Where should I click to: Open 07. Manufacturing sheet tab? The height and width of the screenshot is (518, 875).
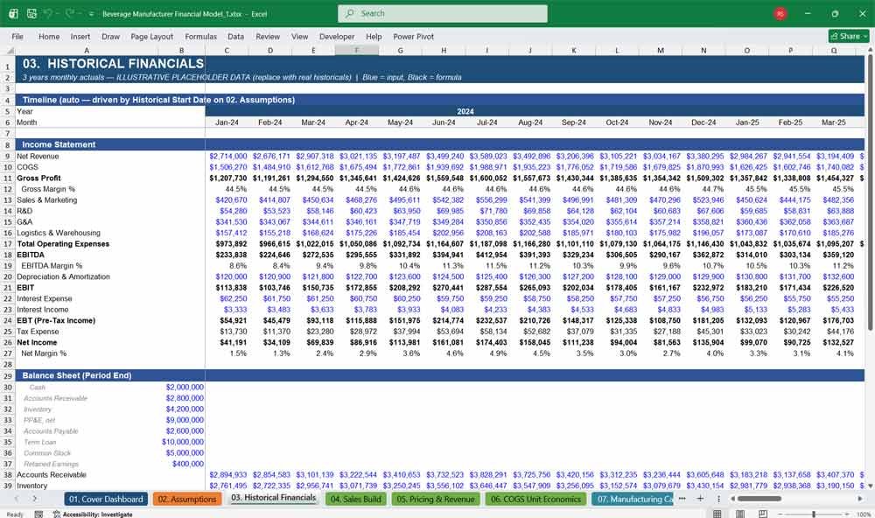coord(633,499)
